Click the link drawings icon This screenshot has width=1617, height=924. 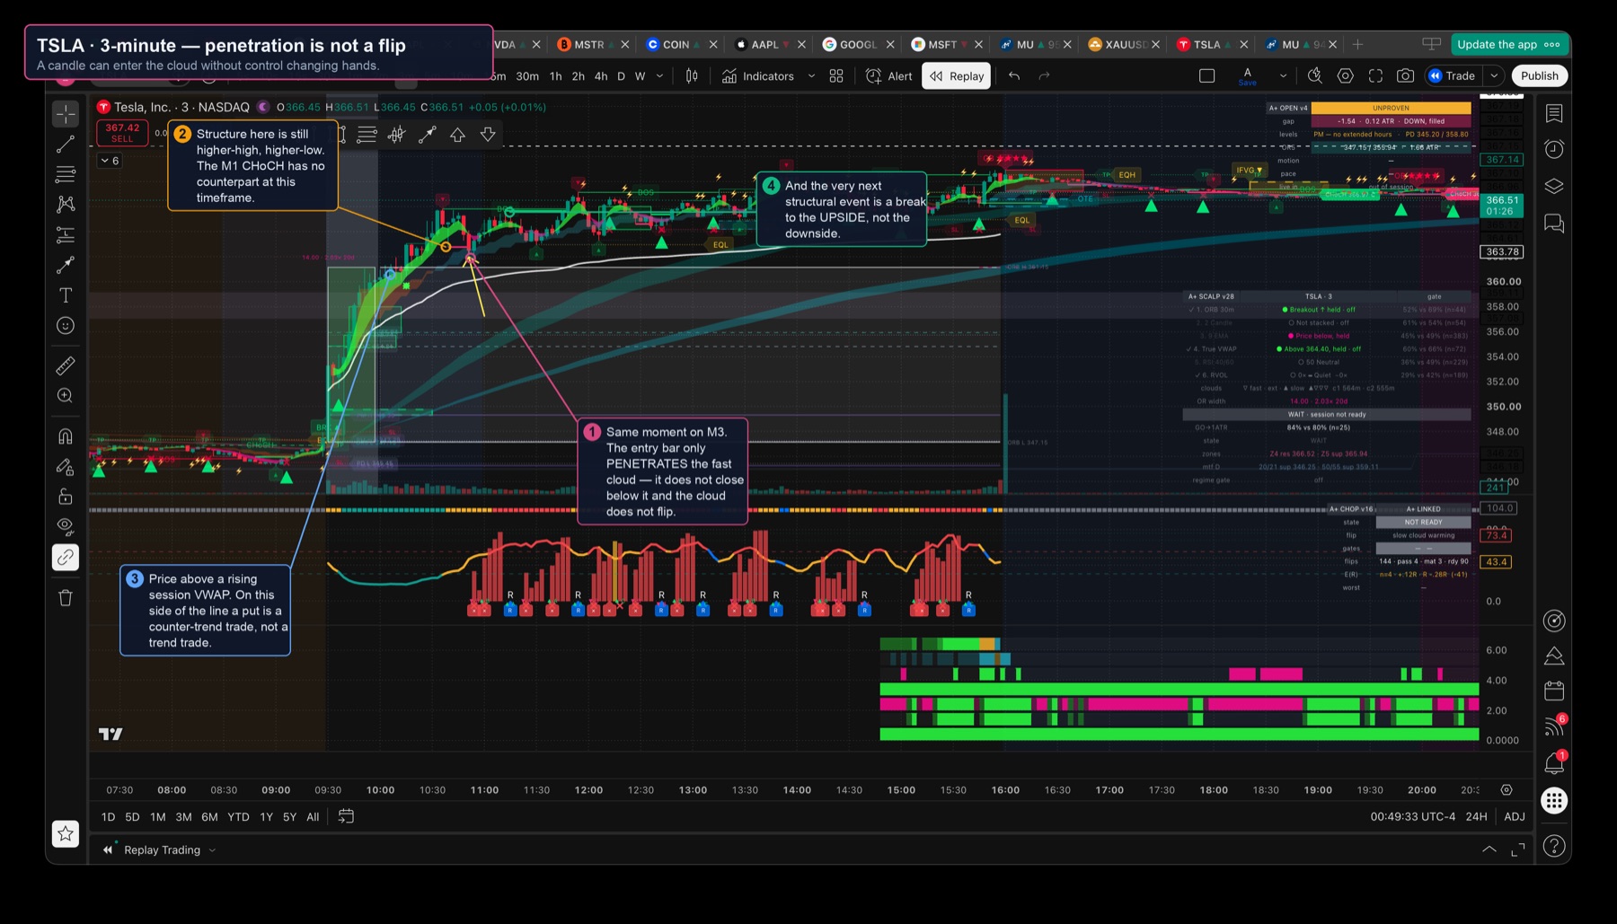pyautogui.click(x=66, y=558)
